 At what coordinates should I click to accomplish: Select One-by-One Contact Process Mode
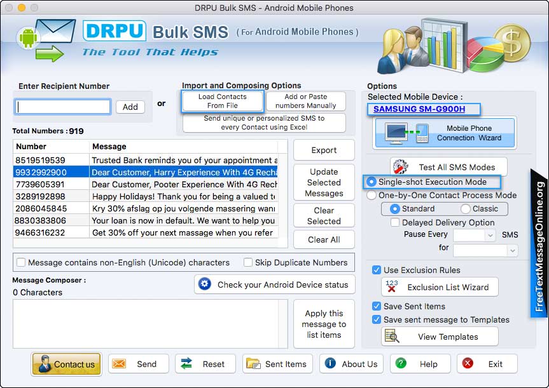click(x=371, y=195)
